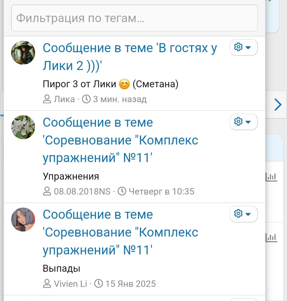Click the lower bar chart icon on the right
This screenshot has height=301, width=287.
[x=272, y=237]
